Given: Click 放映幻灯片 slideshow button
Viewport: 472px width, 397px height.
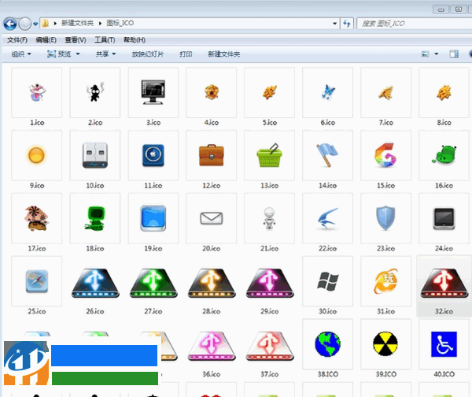Looking at the screenshot, I should pos(148,54).
